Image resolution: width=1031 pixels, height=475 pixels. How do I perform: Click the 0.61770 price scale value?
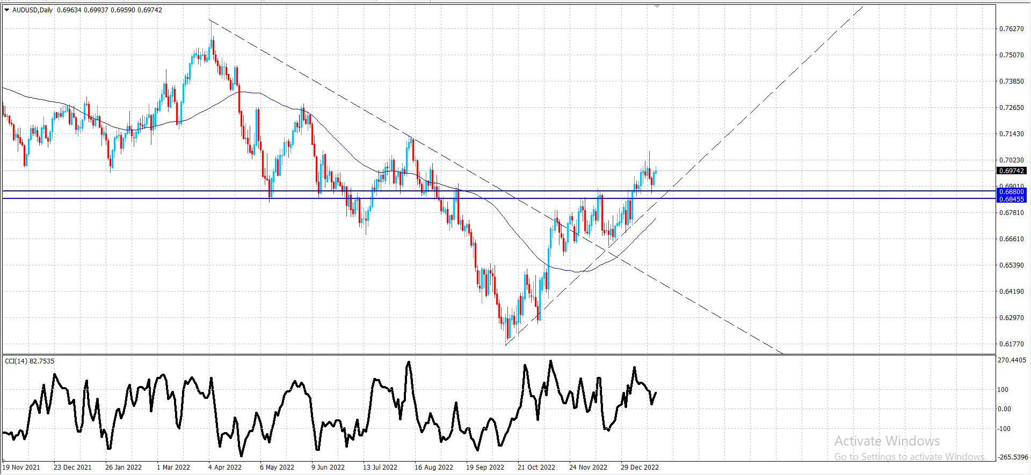pos(1012,344)
